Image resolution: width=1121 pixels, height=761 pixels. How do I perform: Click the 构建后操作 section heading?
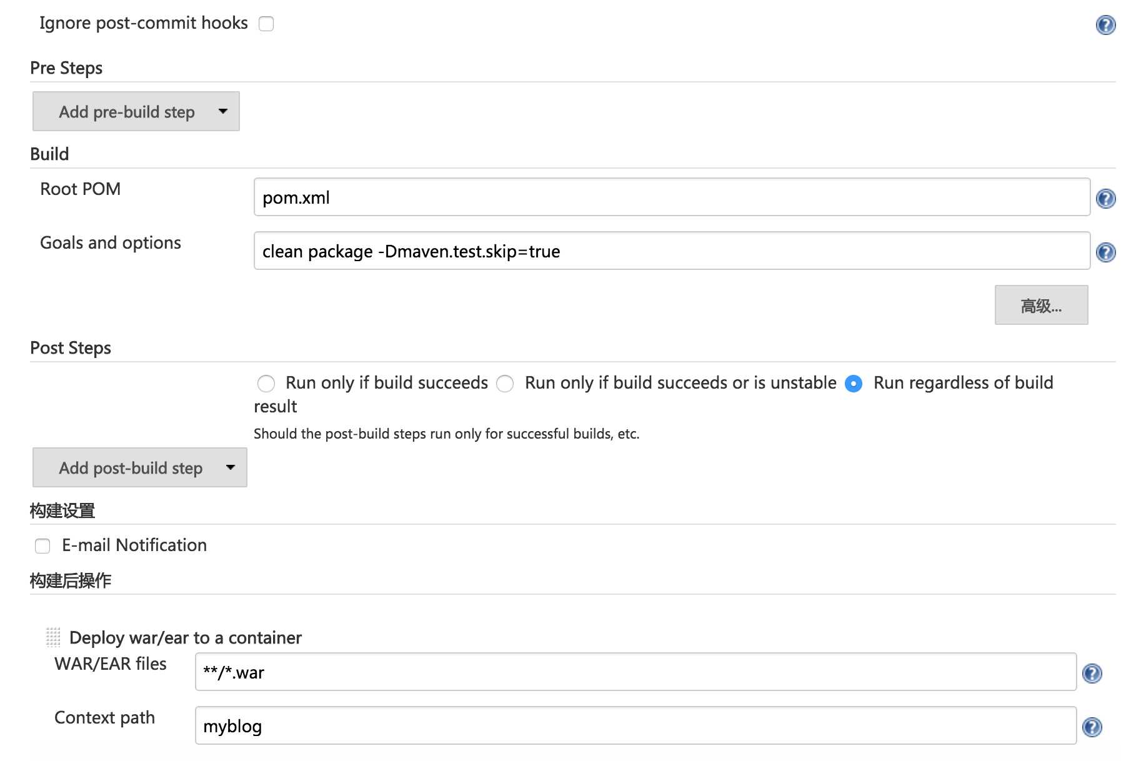pyautogui.click(x=71, y=581)
